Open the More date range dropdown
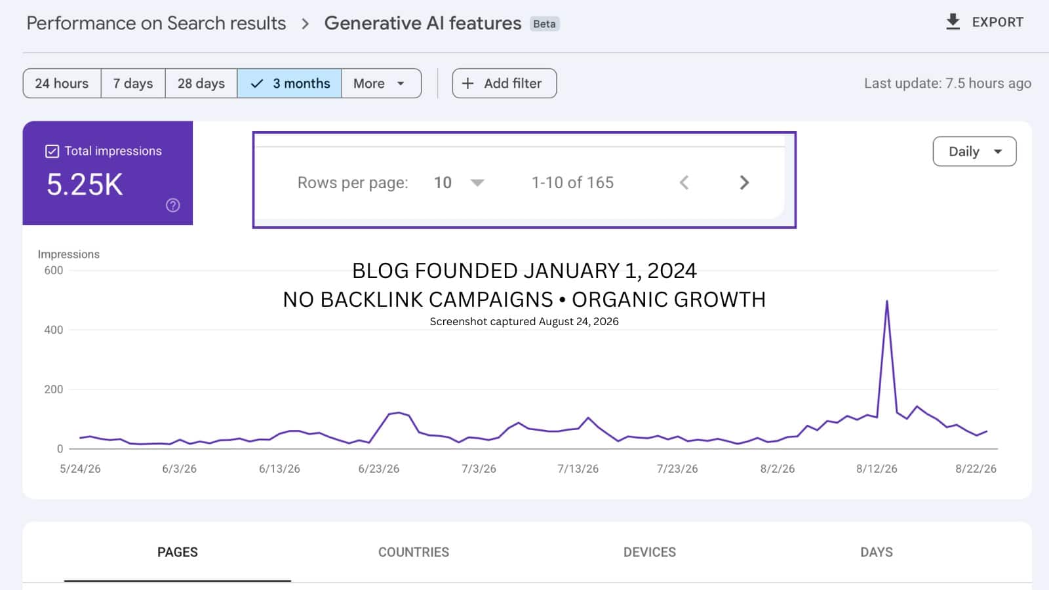This screenshot has width=1049, height=590. [381, 83]
